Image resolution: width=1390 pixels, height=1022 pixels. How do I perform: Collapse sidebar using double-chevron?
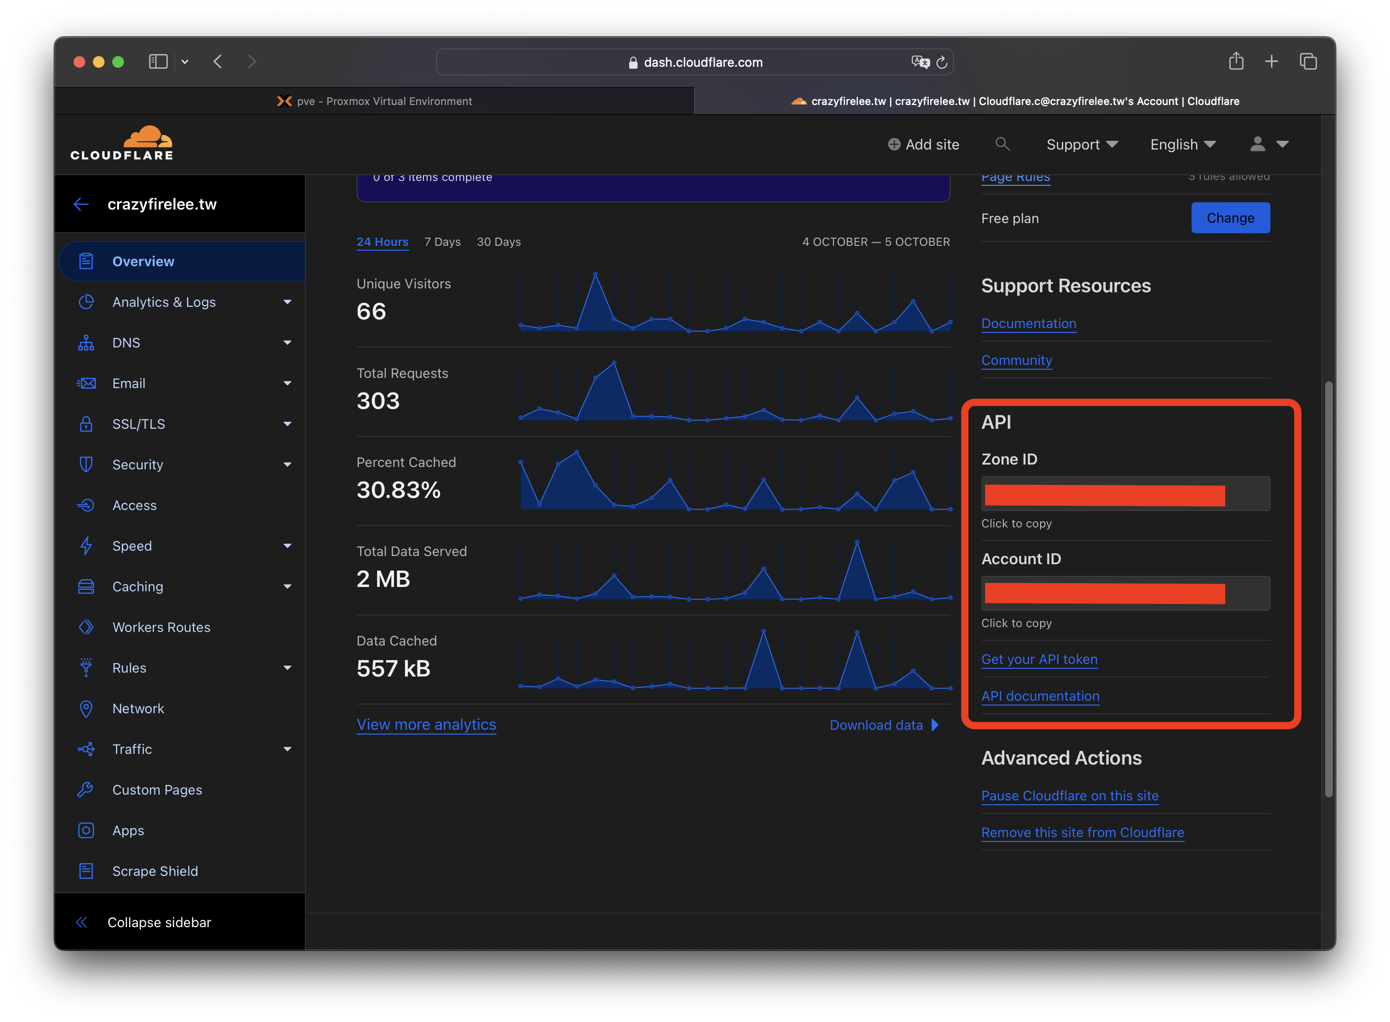tap(82, 922)
